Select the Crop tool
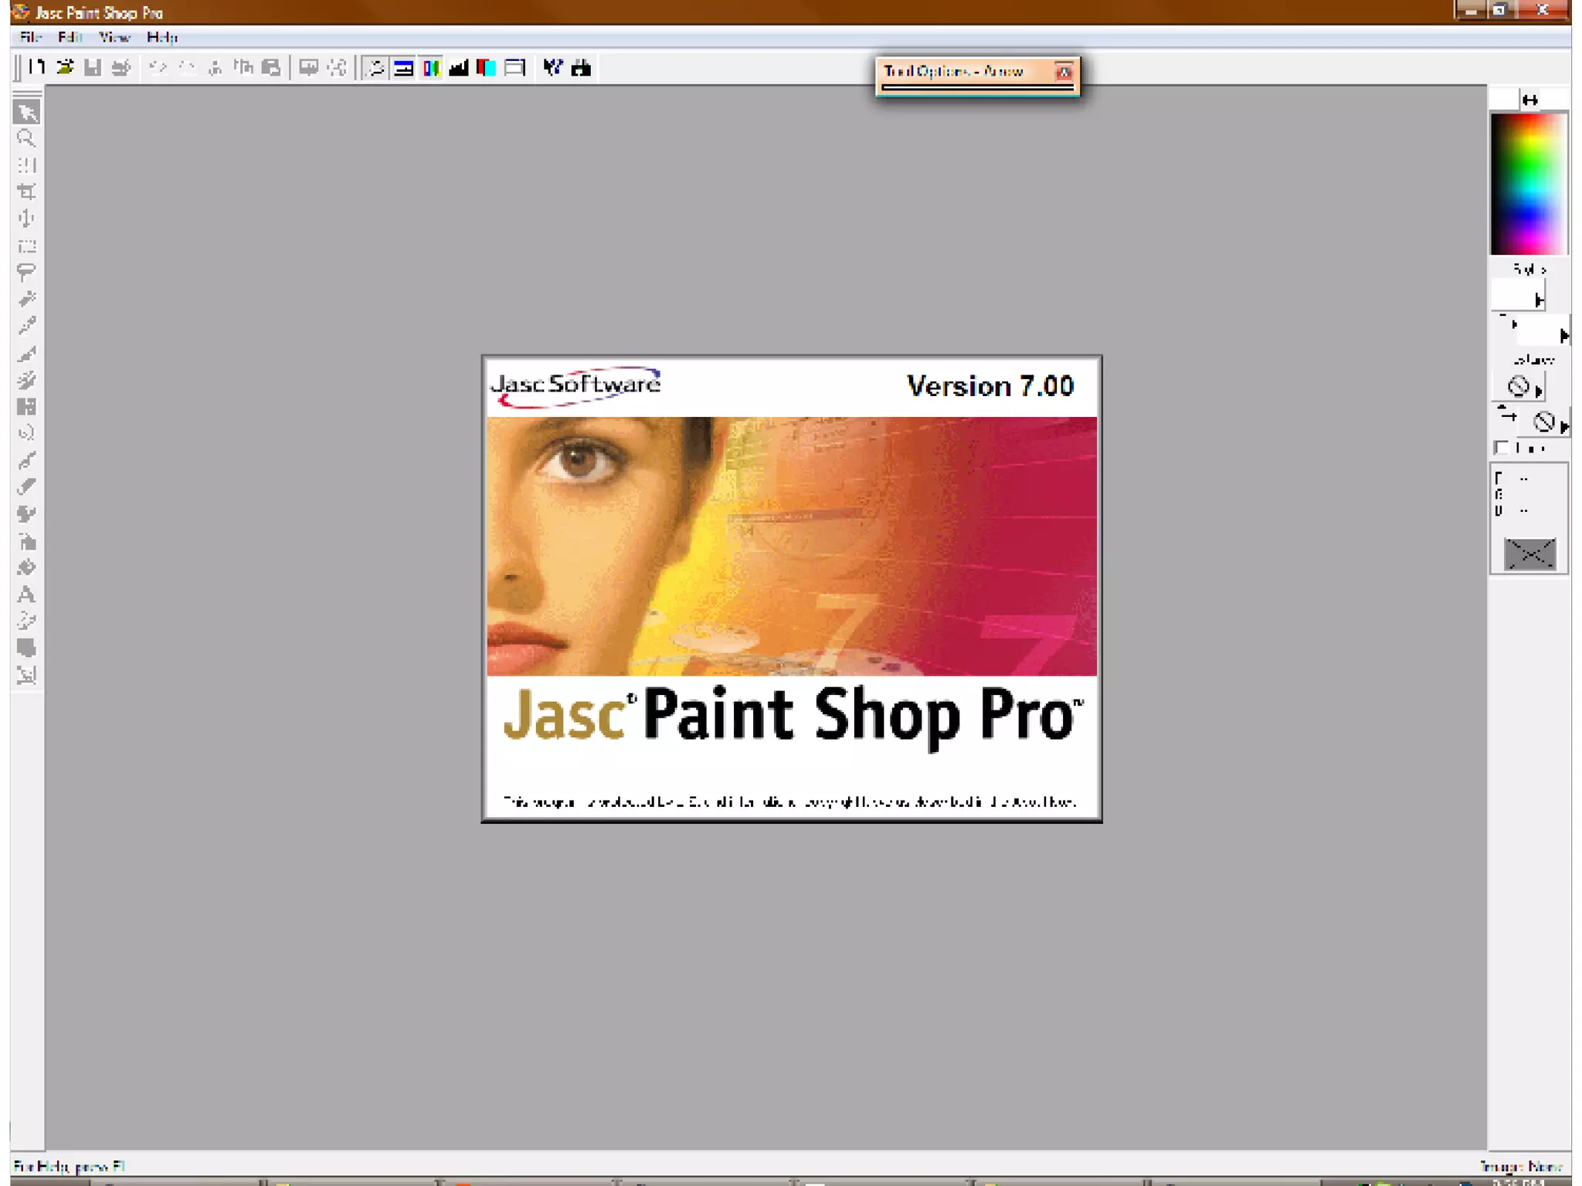 pyautogui.click(x=26, y=192)
